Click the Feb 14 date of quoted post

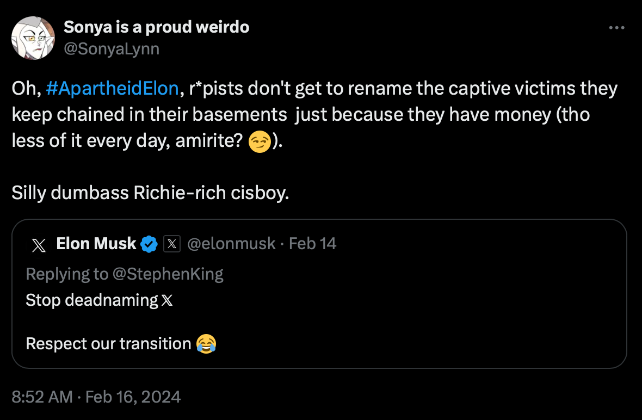pyautogui.click(x=313, y=244)
